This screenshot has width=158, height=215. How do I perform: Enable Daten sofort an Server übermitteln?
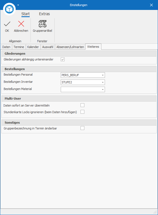tap(82, 105)
